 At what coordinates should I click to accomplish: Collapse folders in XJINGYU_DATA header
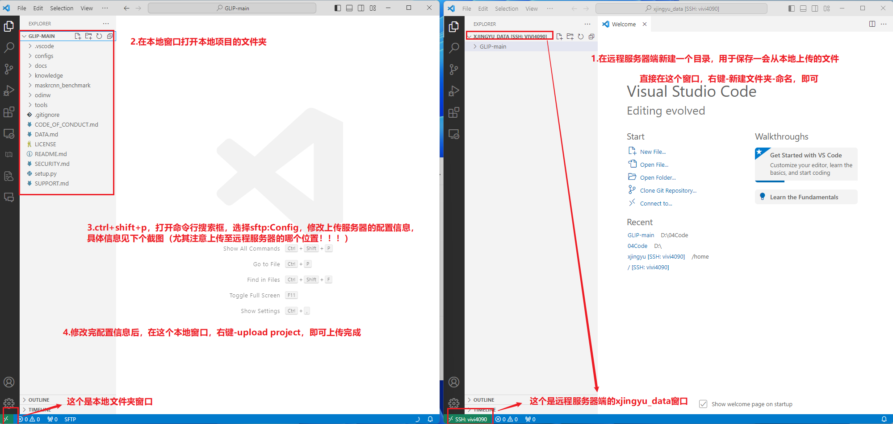(x=591, y=37)
